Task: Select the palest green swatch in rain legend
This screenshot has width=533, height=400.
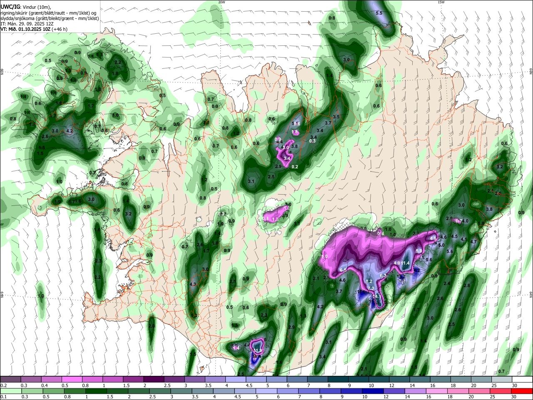Action: 10,391
